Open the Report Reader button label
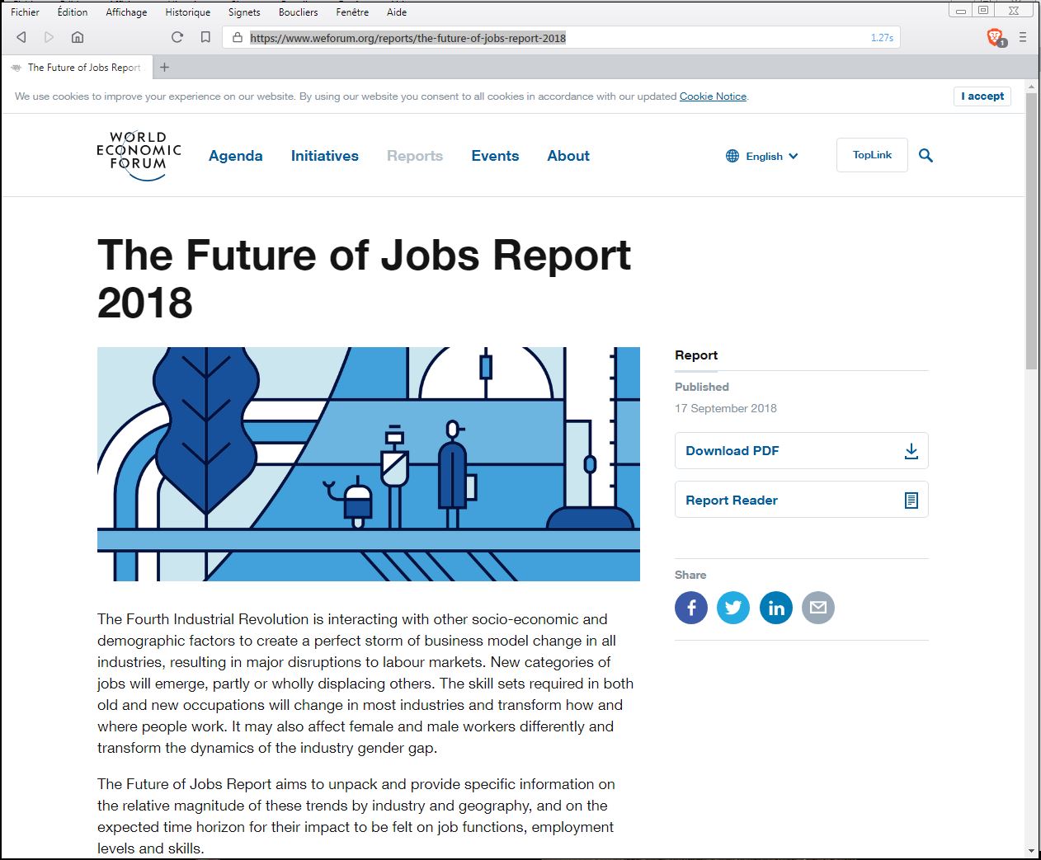The height and width of the screenshot is (860, 1041). [x=732, y=500]
